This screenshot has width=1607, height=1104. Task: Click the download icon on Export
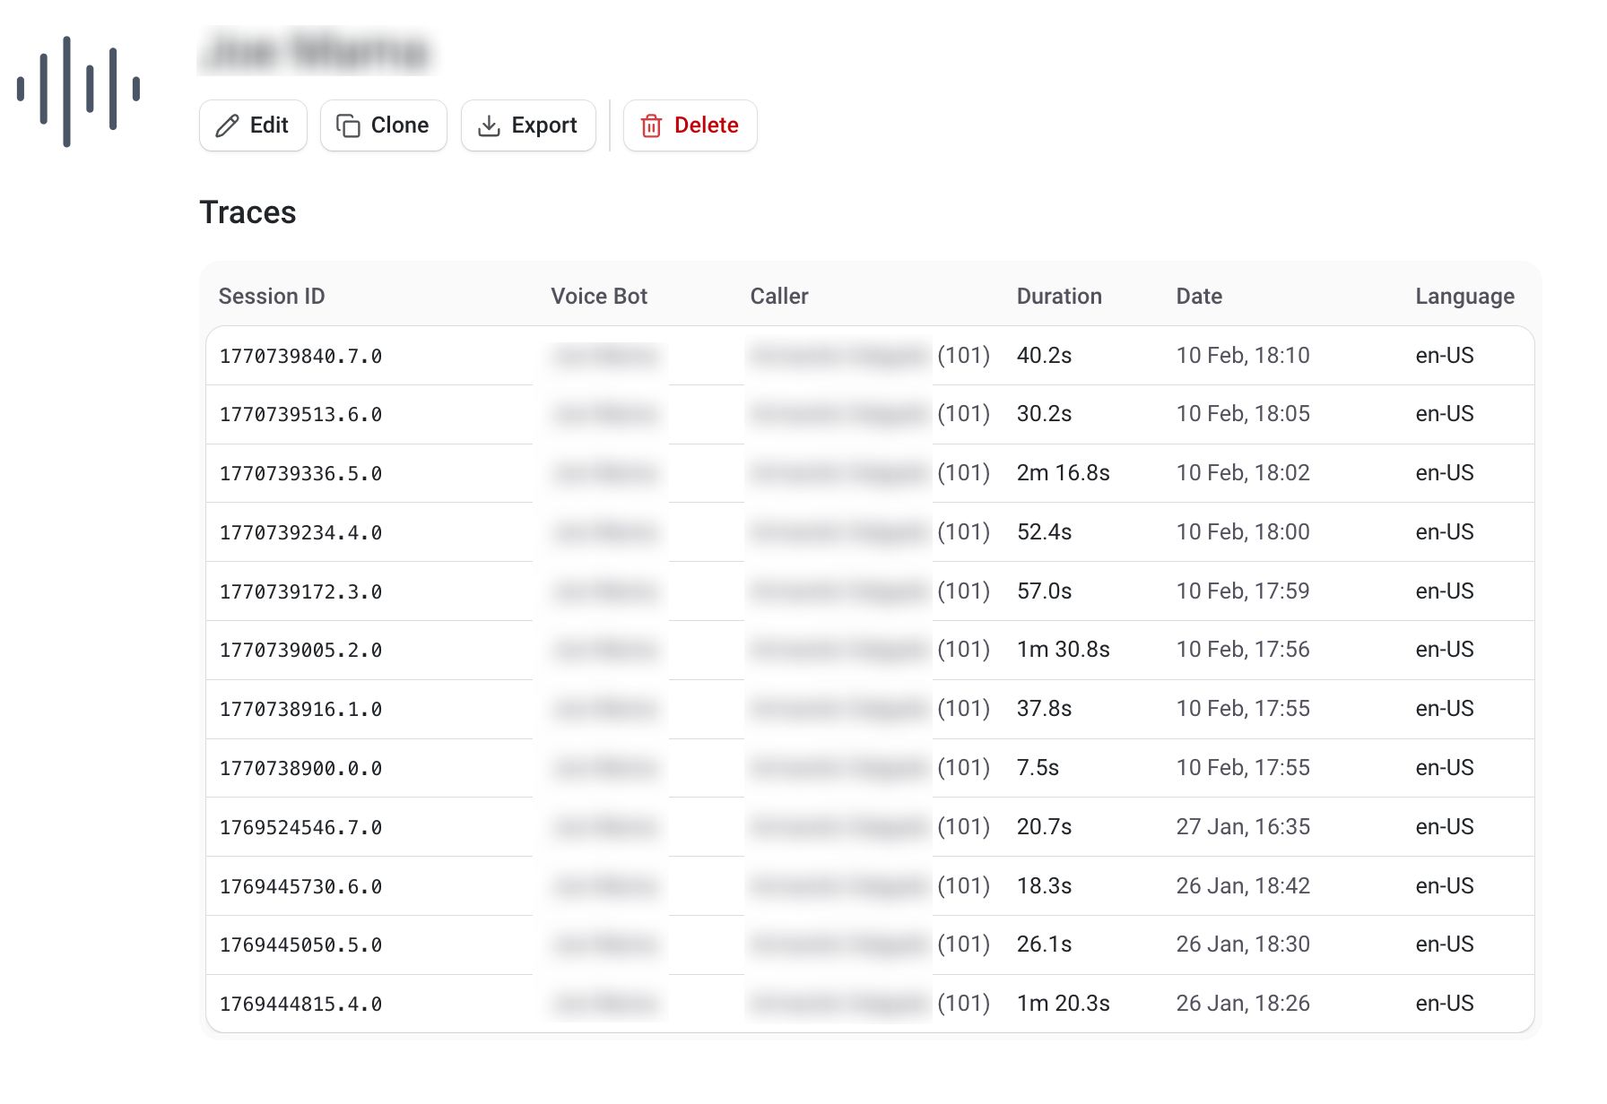(489, 125)
